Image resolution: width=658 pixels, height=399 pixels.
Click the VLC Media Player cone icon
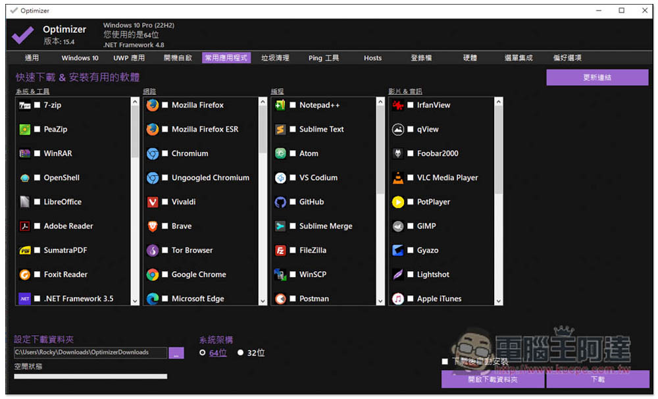[398, 178]
